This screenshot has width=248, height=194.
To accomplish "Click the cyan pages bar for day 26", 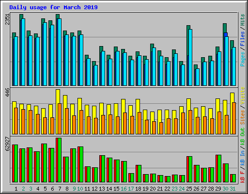I will pos(198,77).
